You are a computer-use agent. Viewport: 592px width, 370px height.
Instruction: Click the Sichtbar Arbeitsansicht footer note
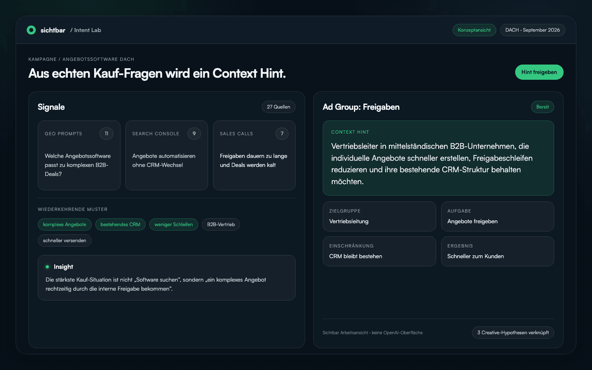(x=372, y=333)
